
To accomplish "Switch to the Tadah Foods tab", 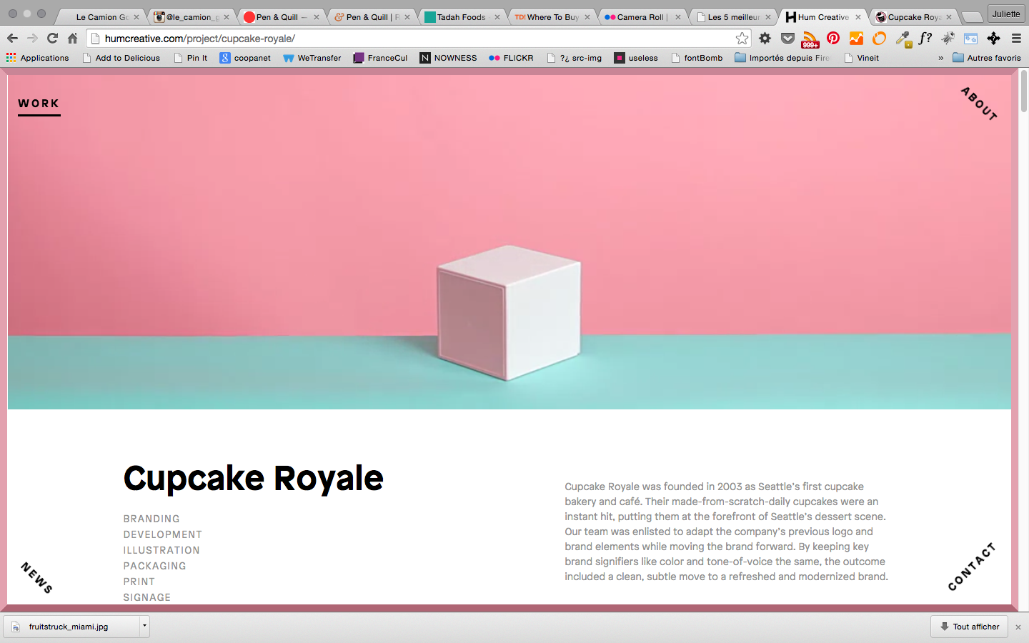I will (x=462, y=17).
